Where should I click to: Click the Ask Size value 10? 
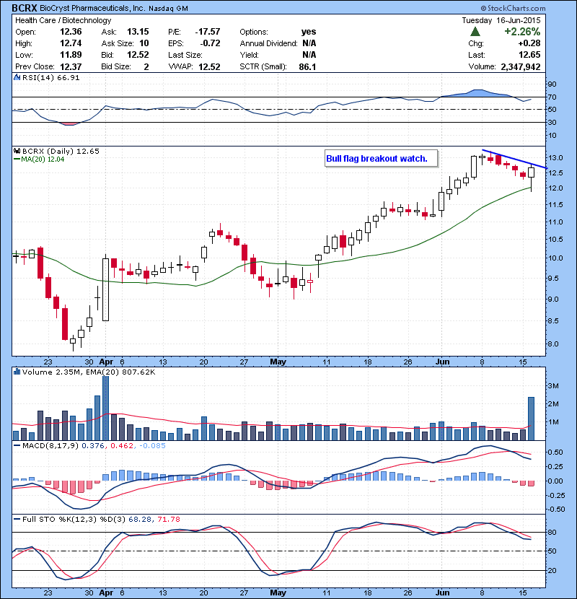(x=144, y=43)
